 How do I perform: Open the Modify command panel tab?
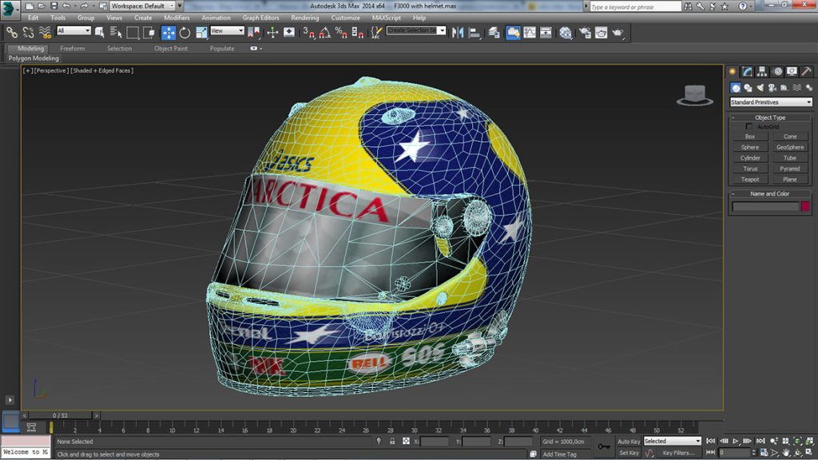[x=748, y=72]
